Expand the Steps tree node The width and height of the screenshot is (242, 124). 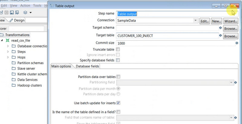[x=8, y=52]
